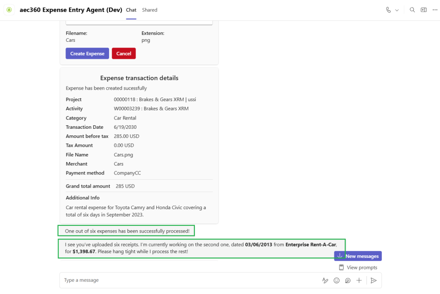The height and width of the screenshot is (294, 440).
Task: Click the agent avatar icon
Action: (x=9, y=10)
